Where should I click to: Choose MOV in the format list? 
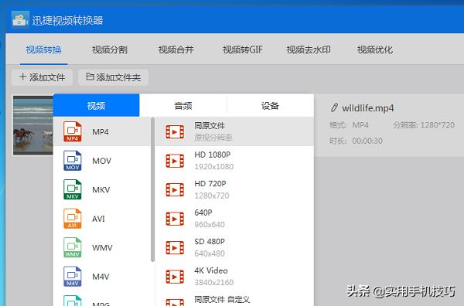(102, 161)
